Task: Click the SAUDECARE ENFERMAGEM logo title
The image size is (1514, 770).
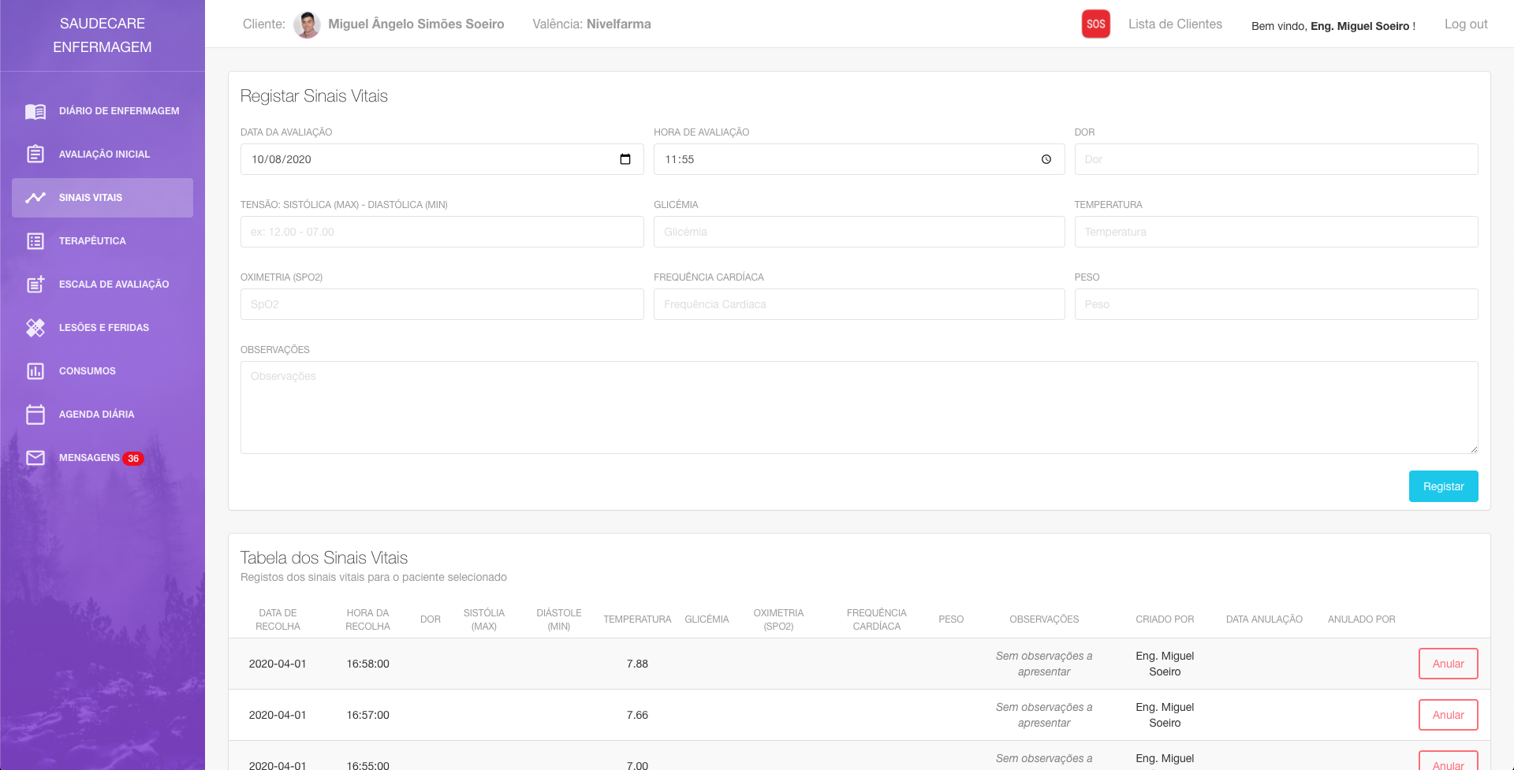Action: [103, 35]
